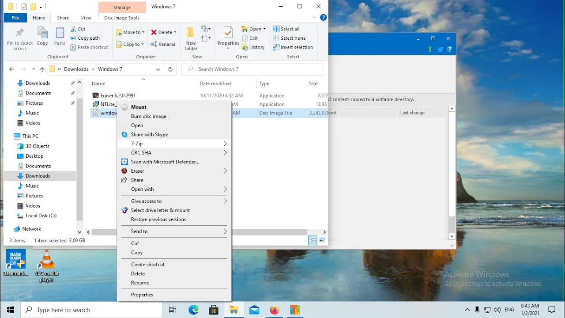Open the Copy to dropdown
565x318 pixels.
coord(130,44)
